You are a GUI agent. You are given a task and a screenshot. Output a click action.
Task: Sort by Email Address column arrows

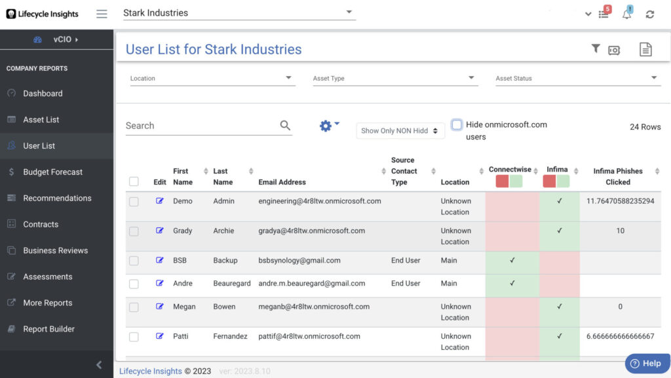(x=383, y=171)
